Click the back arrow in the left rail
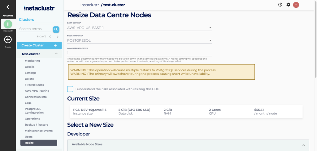 pyautogui.click(x=8, y=7)
